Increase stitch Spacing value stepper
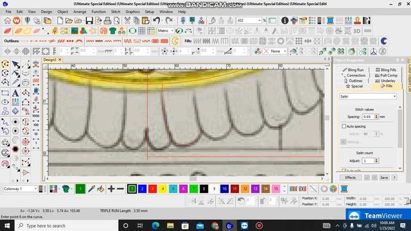 (x=376, y=116)
